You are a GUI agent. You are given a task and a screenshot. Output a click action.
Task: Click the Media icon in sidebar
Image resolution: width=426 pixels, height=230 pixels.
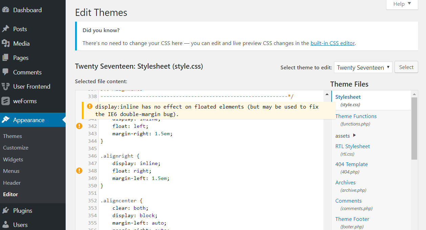coord(5,43)
